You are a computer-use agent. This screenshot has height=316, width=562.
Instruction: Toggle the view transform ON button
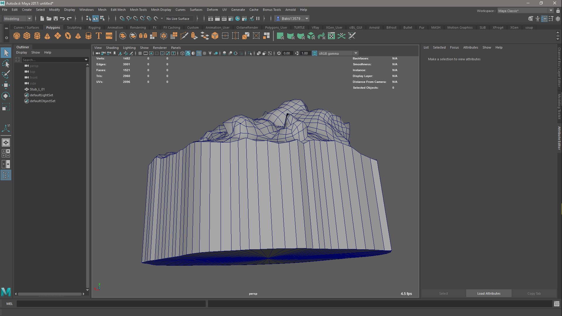point(314,53)
